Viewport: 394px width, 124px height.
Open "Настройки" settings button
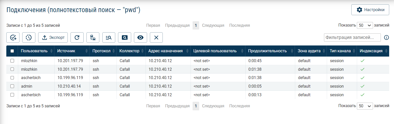click(370, 10)
